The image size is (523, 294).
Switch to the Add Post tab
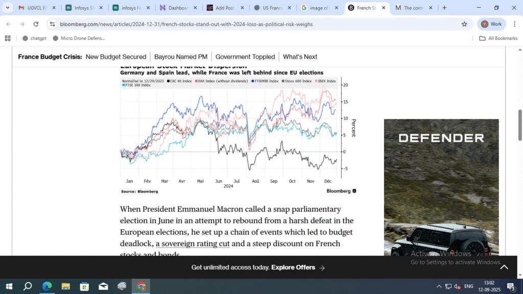click(x=226, y=8)
